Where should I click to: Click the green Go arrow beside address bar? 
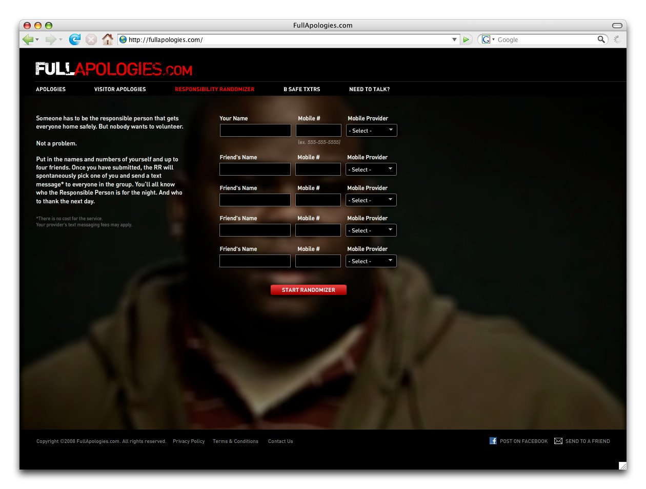point(466,39)
